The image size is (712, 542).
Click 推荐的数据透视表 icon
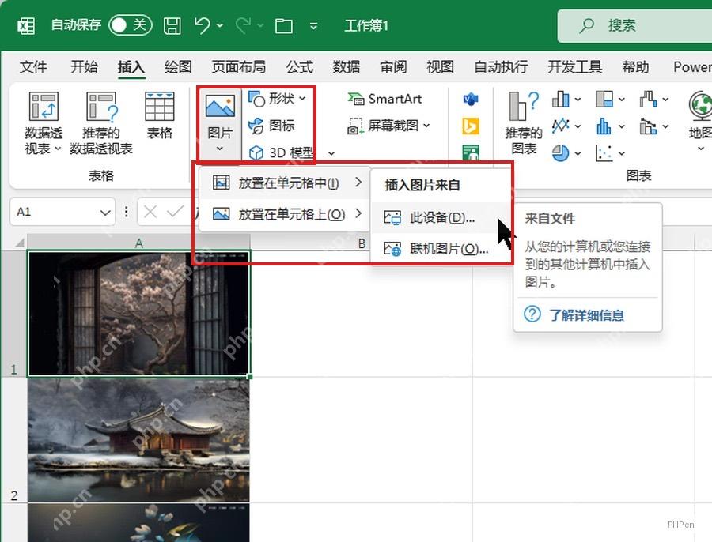pos(102,106)
